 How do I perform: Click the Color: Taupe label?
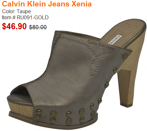point(16,12)
